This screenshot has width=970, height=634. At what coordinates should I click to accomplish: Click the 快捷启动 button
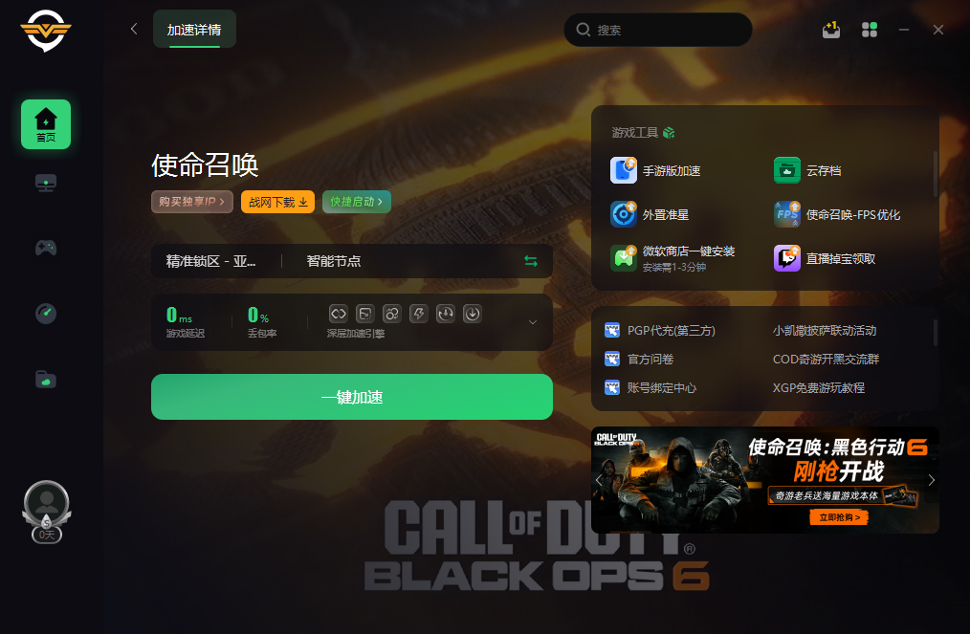[356, 202]
